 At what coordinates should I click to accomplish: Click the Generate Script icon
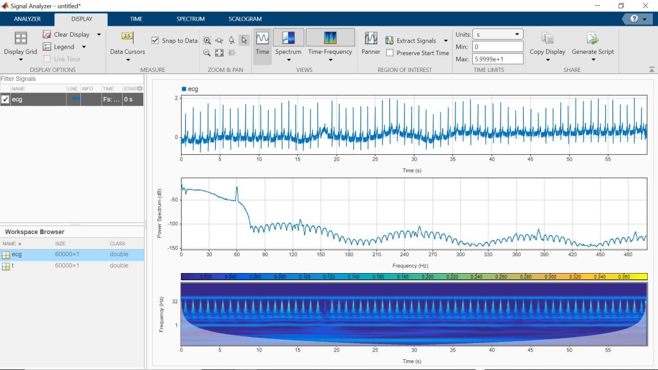[x=592, y=39]
